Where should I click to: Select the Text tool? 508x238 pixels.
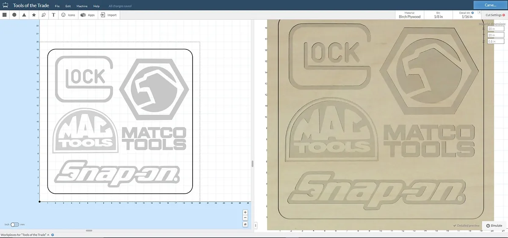click(54, 15)
